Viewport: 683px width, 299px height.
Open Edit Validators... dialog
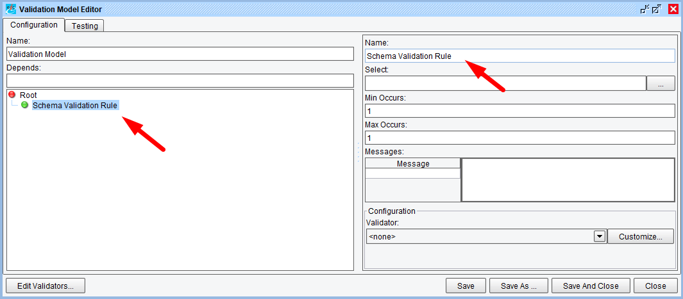click(x=46, y=286)
